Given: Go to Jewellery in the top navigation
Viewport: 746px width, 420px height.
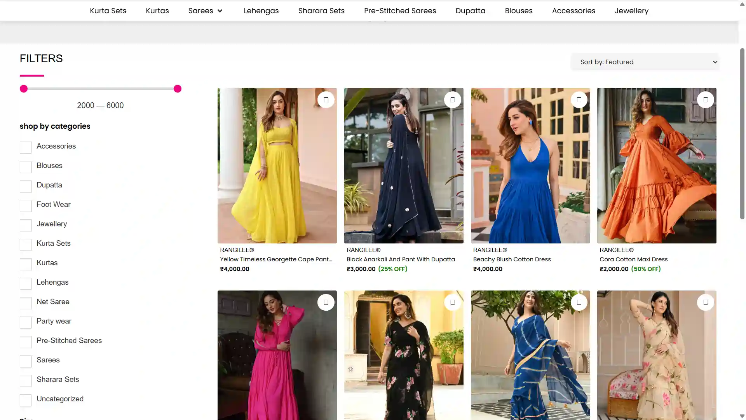Looking at the screenshot, I should tap(631, 11).
